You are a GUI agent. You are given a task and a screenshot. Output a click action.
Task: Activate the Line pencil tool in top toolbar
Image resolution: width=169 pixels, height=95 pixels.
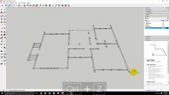coord(10,5)
